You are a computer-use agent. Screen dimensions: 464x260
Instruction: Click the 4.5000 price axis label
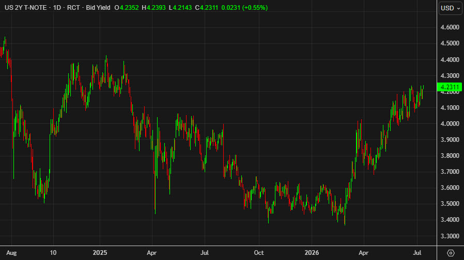[450, 43]
